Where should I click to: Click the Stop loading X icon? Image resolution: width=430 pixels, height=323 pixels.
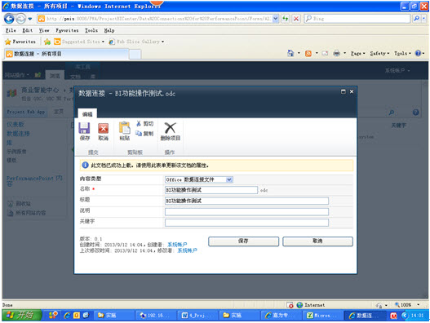click(296, 19)
